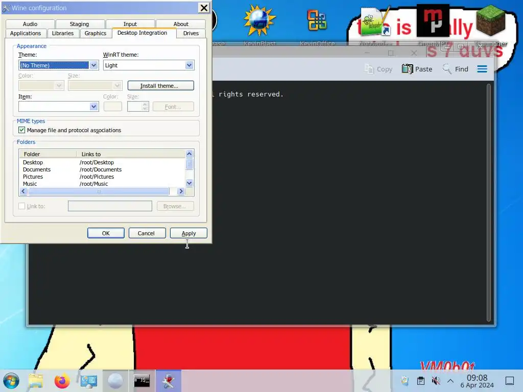The height and width of the screenshot is (392, 523).
Task: Click Paste in the terminal toolbar
Action: click(x=417, y=69)
